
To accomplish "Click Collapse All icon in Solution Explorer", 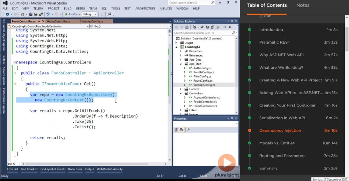I will [x=213, y=27].
